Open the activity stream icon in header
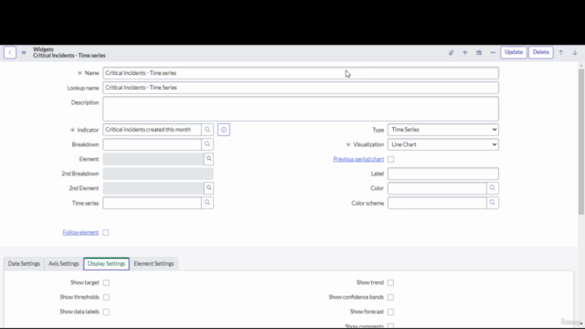Viewport: 585px width, 329px height. [465, 53]
